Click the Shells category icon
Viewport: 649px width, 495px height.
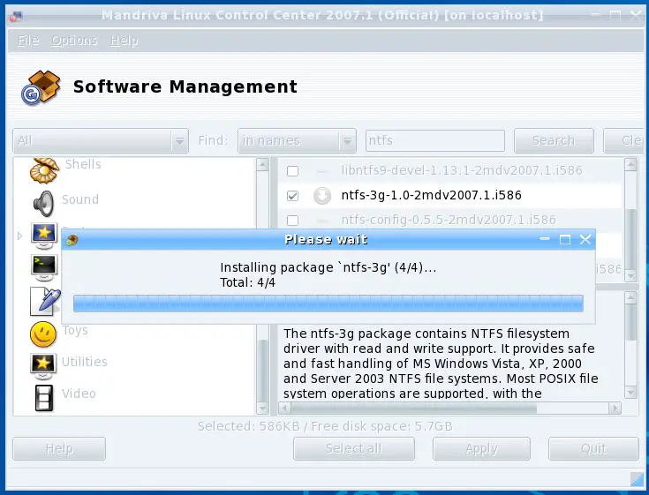[44, 170]
